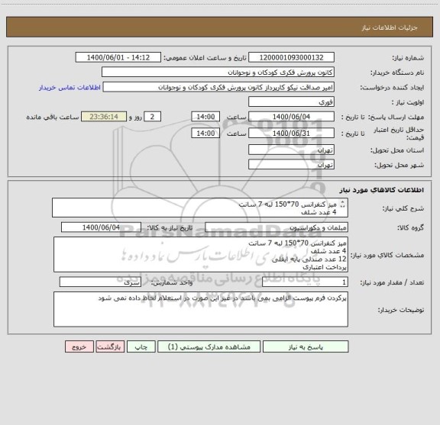
Task: Open اطلاعات تماس خریدار link
Action: pyautogui.click(x=70, y=88)
